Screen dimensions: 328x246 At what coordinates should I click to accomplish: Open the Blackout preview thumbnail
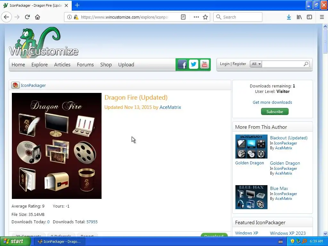click(251, 146)
